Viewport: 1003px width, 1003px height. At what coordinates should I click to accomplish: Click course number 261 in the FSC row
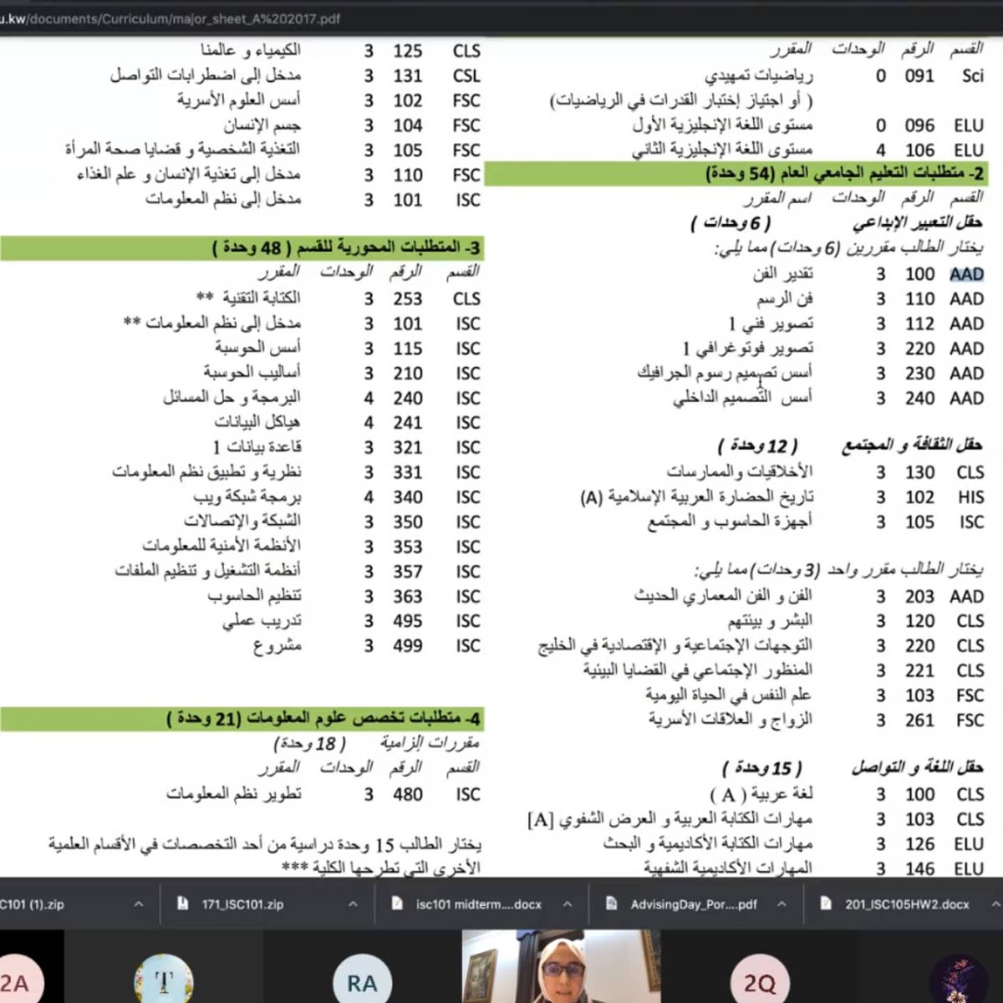[919, 720]
